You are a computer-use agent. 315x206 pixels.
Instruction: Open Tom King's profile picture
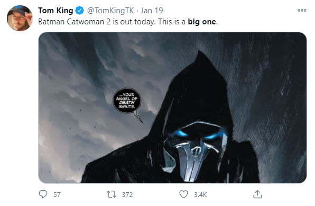pyautogui.click(x=20, y=18)
